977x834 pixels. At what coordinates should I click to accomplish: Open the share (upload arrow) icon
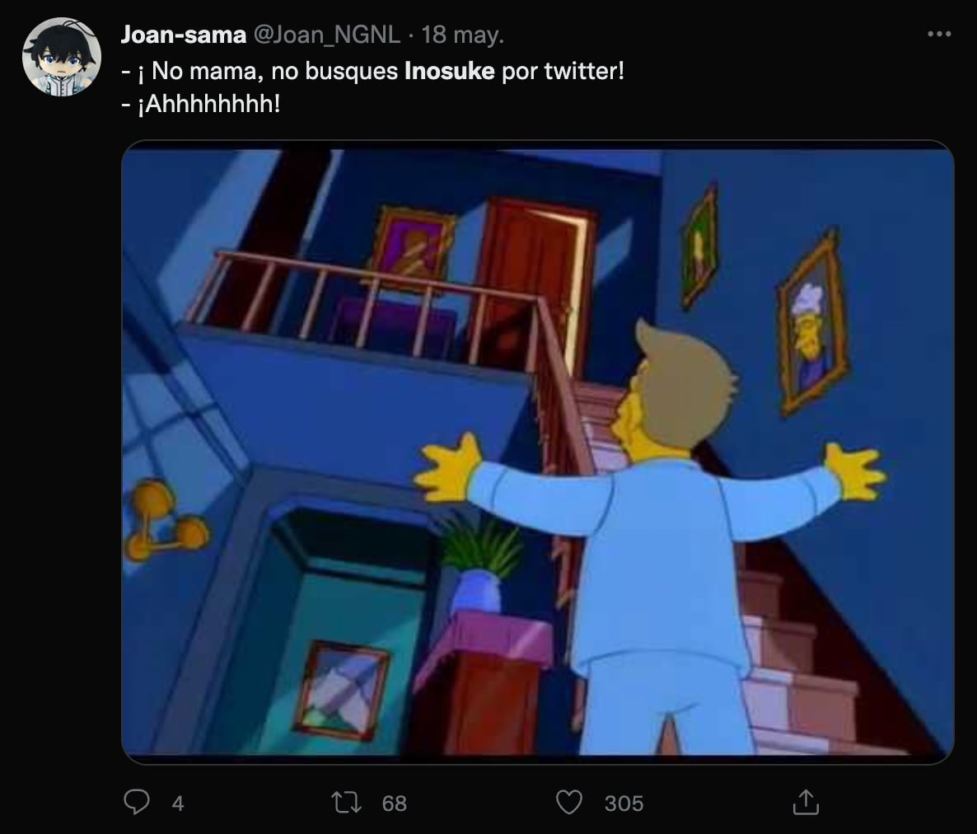[806, 802]
